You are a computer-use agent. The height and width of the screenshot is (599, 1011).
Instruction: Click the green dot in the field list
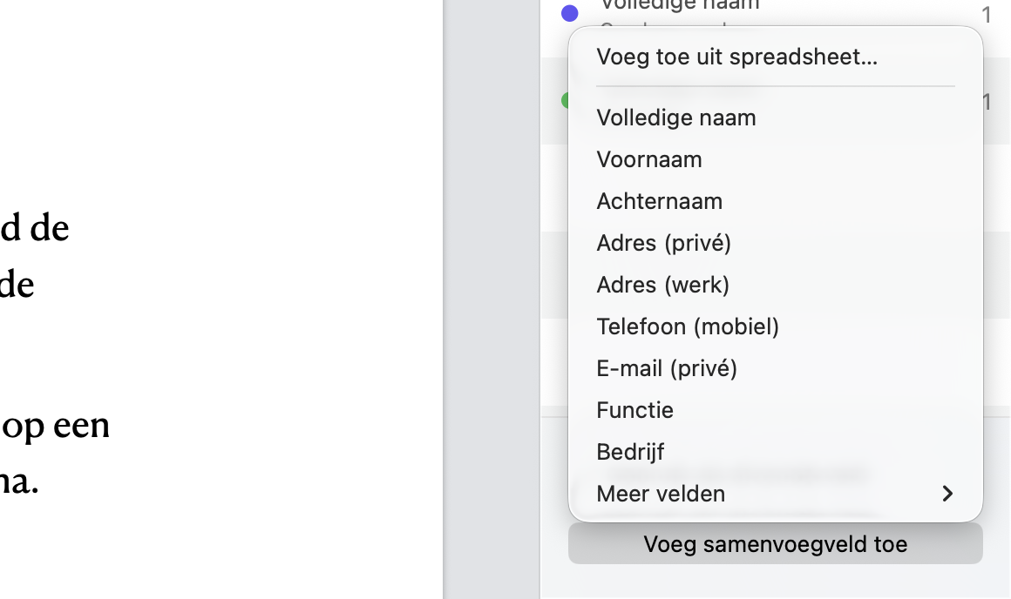565,101
